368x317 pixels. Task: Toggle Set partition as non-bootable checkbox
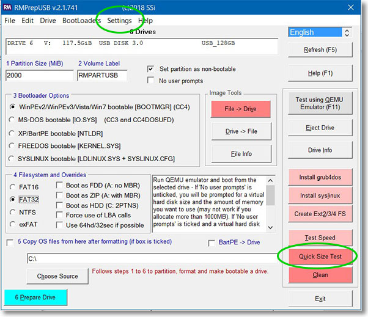(x=150, y=69)
